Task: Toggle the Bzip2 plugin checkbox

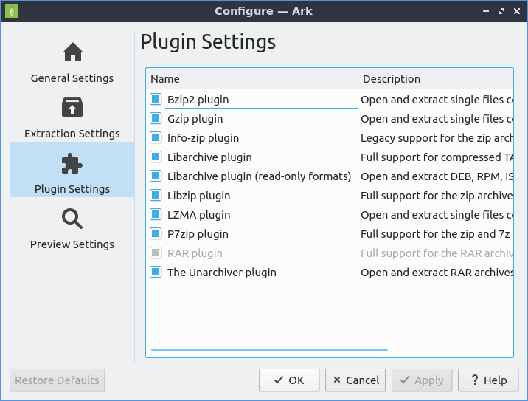Action: 156,100
